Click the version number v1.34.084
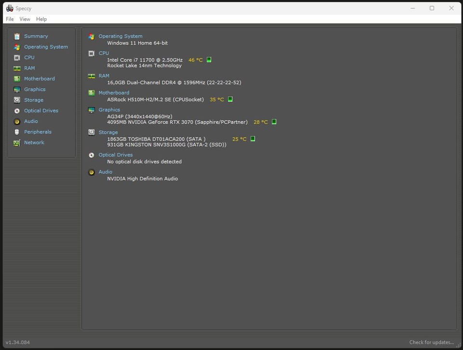The height and width of the screenshot is (350, 463). pos(18,342)
